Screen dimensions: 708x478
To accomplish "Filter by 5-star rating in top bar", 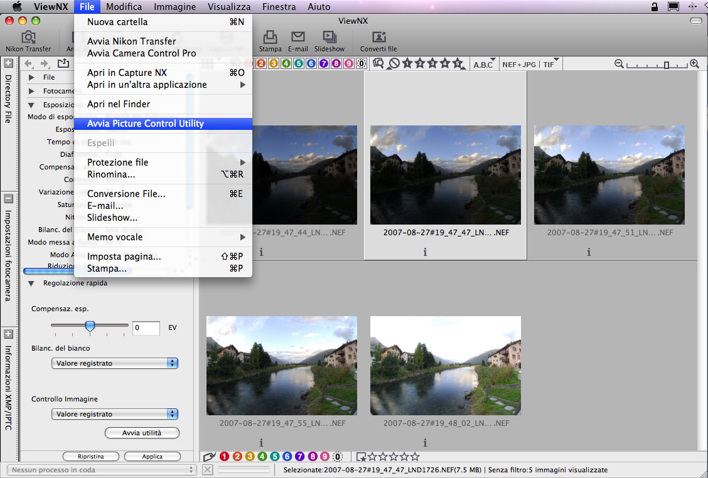I will (458, 63).
